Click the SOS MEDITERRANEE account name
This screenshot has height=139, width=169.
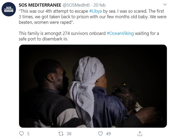[40, 5]
